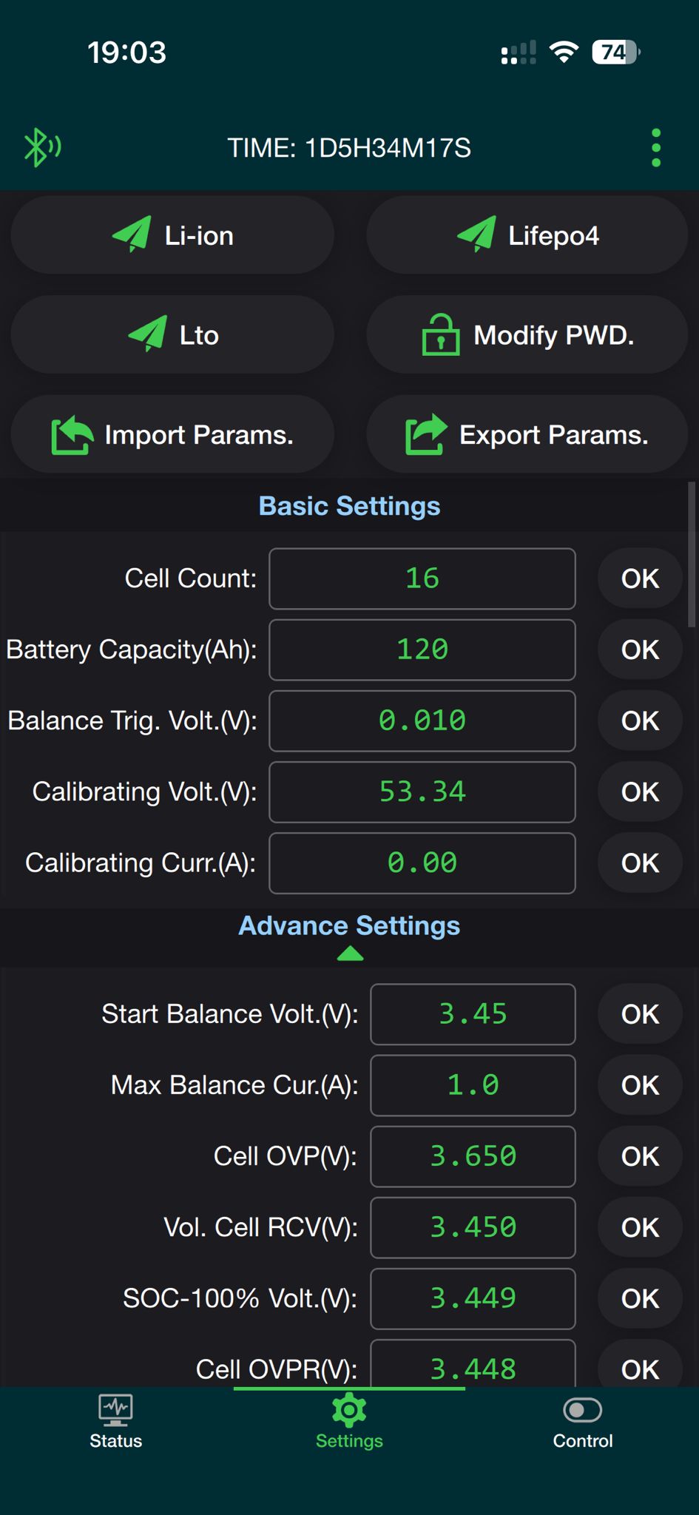The image size is (699, 1515).
Task: Tap the Modify PWD. lock icon
Action: tap(440, 335)
